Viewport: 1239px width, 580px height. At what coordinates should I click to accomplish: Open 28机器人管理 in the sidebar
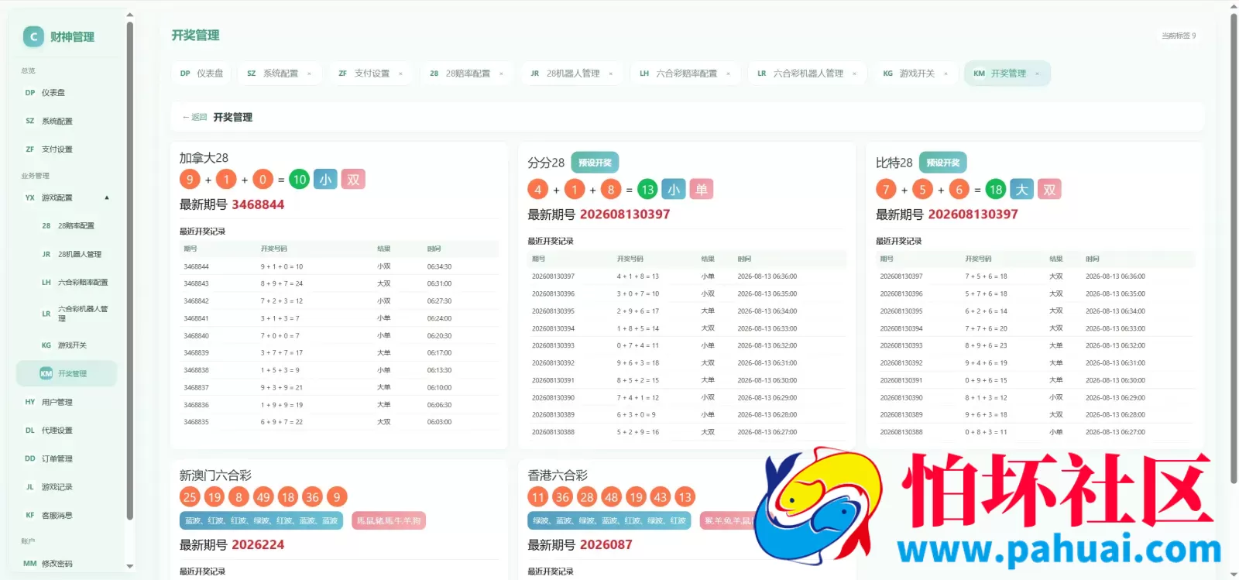74,254
